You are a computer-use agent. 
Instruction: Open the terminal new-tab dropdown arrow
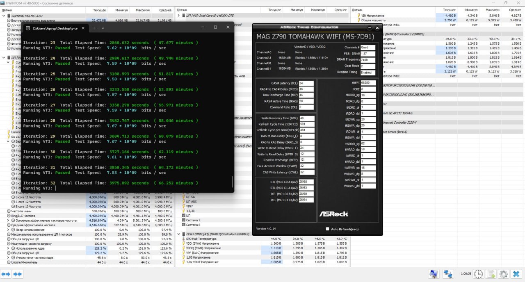(x=103, y=28)
